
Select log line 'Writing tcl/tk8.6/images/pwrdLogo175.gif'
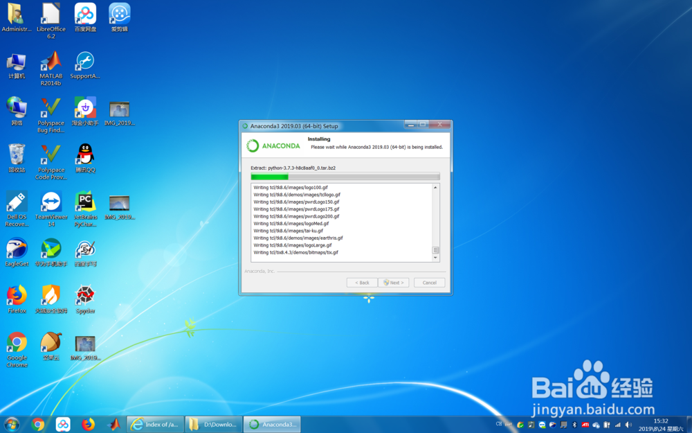pos(297,209)
